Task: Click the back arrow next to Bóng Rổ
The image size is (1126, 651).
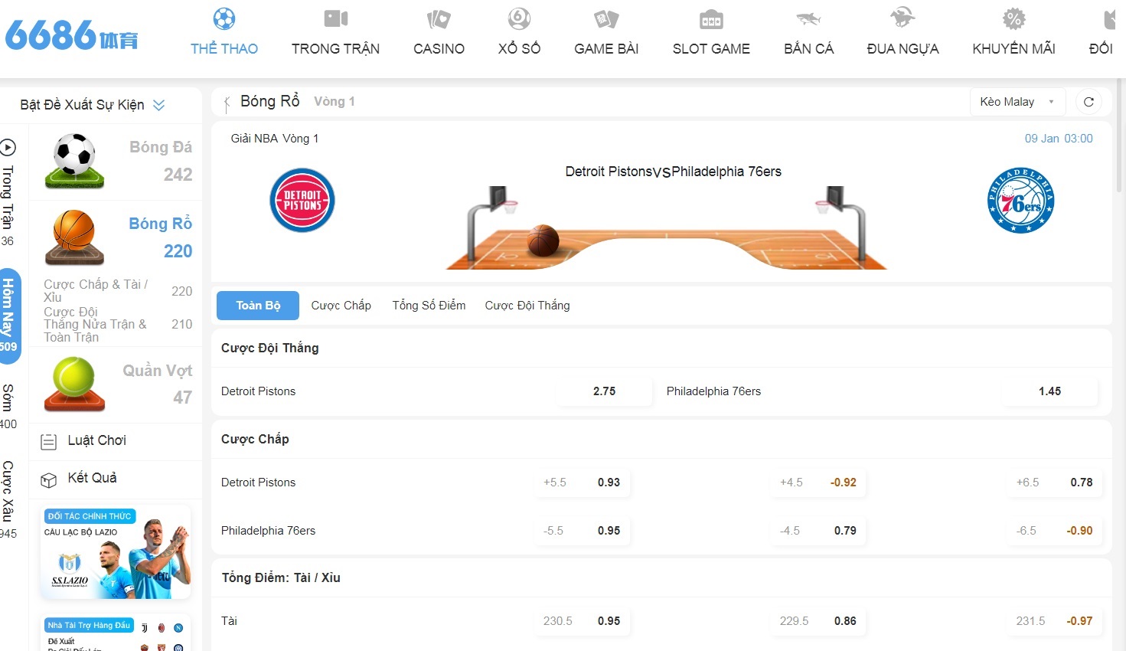Action: (x=227, y=103)
